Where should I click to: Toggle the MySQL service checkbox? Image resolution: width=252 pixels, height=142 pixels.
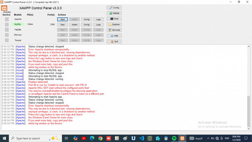[x=7, y=25]
